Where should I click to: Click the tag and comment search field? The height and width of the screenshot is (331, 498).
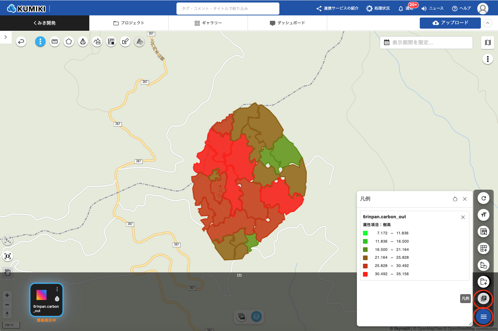228,9
